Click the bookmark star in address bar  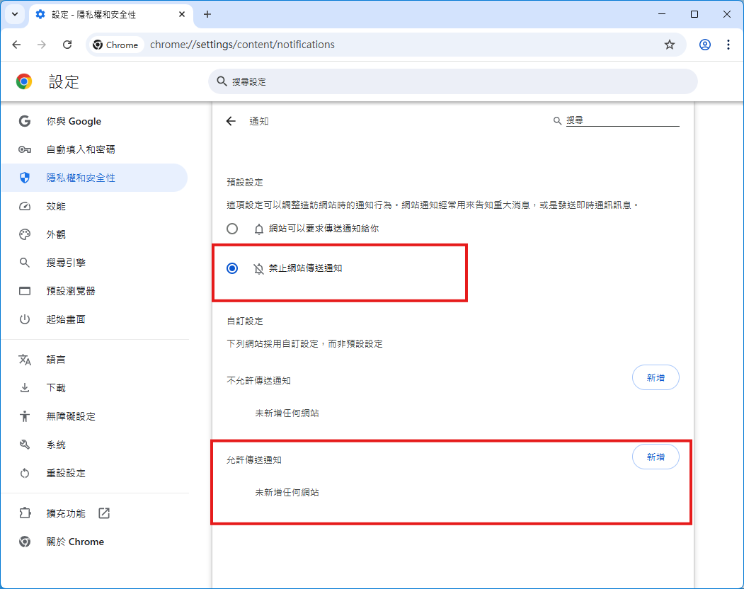pyautogui.click(x=670, y=44)
